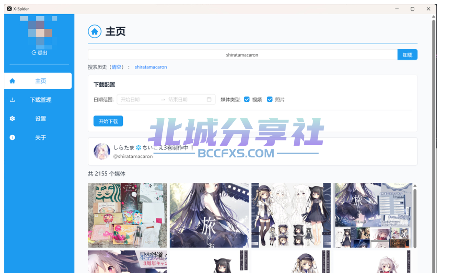Click the 共 2155 个媒体 count text

(106, 173)
